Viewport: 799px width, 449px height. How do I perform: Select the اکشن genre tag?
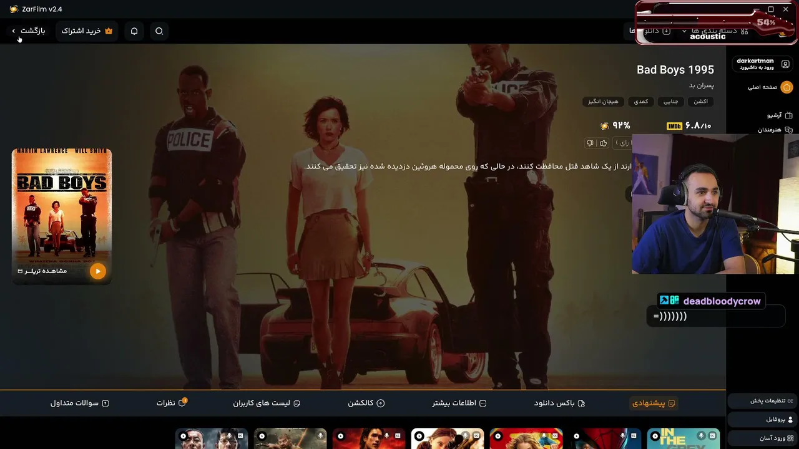click(x=701, y=101)
